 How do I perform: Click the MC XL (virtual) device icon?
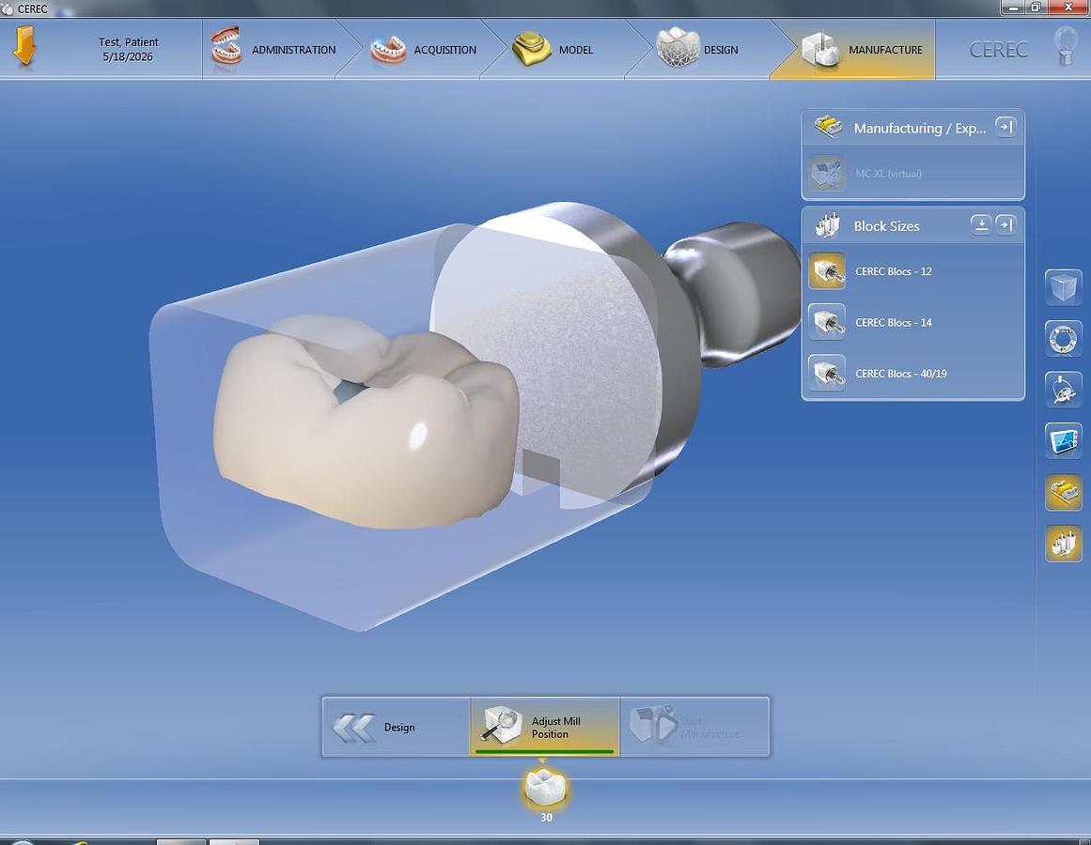coord(827,173)
